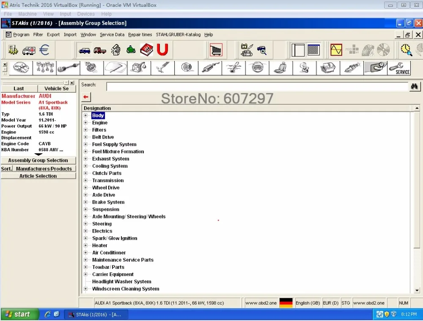Expand the Electrics tree node

[85, 231]
